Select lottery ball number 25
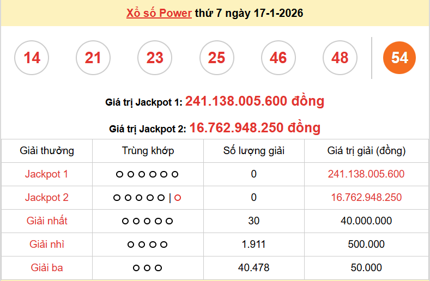Viewport: 430px width, 281px height. click(216, 58)
